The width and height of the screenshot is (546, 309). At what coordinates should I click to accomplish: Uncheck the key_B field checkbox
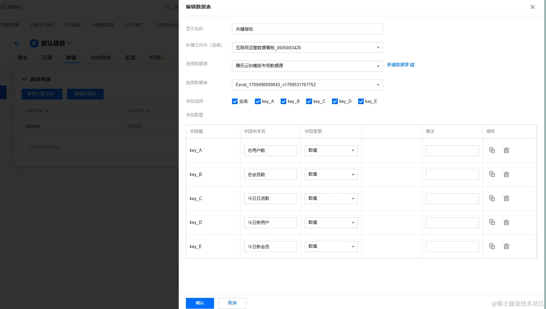(x=283, y=101)
